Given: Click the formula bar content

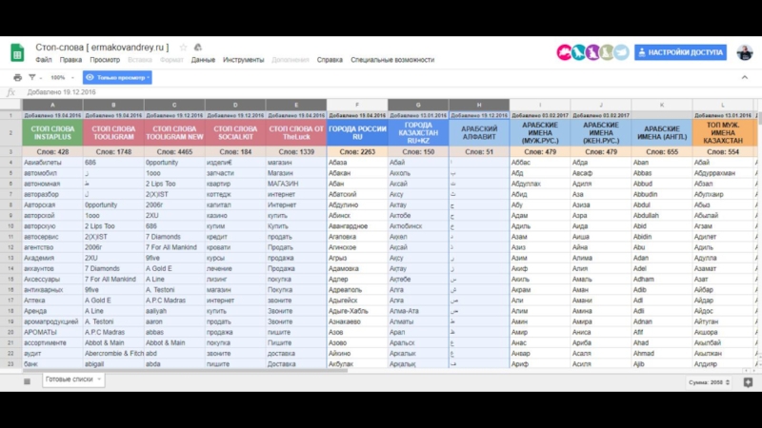Looking at the screenshot, I should pyautogui.click(x=61, y=92).
